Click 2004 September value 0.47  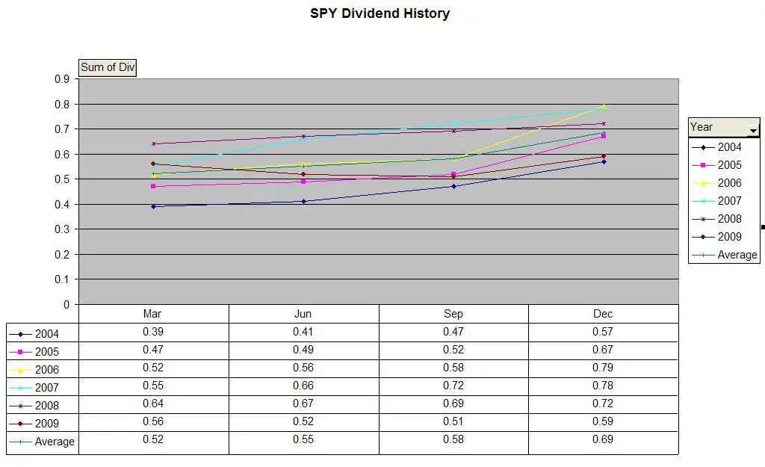point(453,332)
